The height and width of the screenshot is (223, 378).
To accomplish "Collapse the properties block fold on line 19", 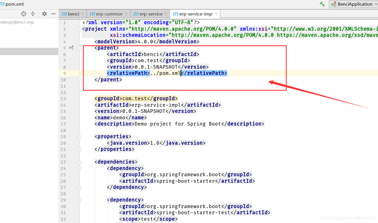I will (x=80, y=137).
